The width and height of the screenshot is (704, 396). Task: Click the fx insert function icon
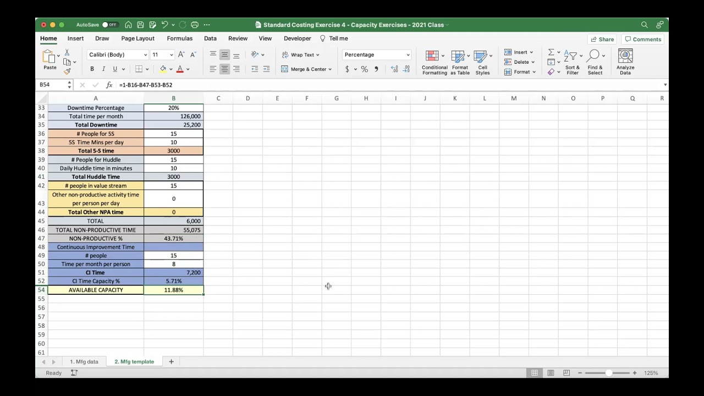109,85
